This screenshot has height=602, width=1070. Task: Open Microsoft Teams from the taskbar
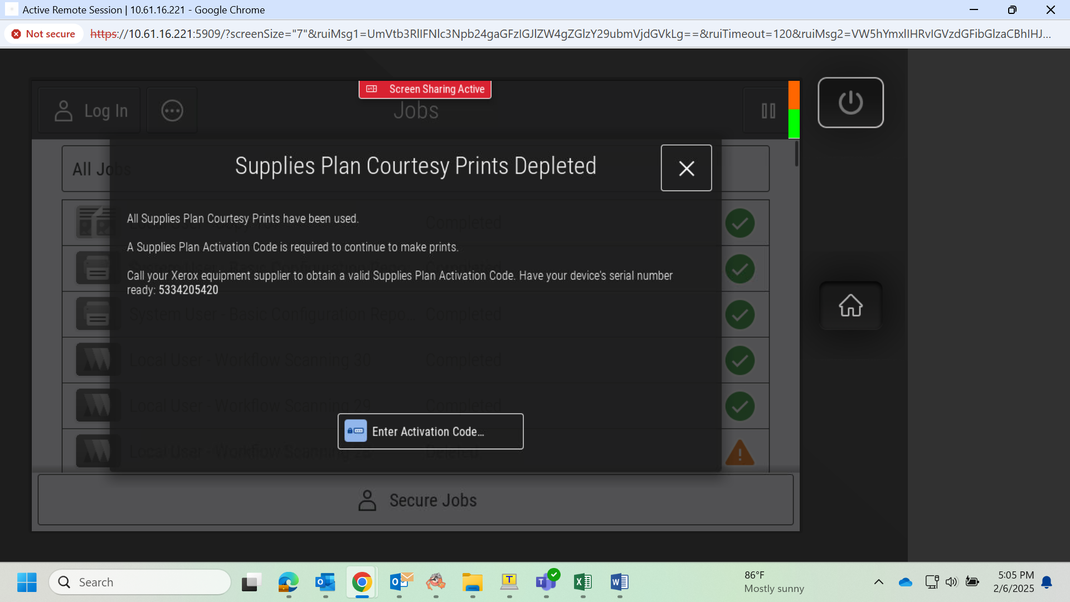[546, 582]
